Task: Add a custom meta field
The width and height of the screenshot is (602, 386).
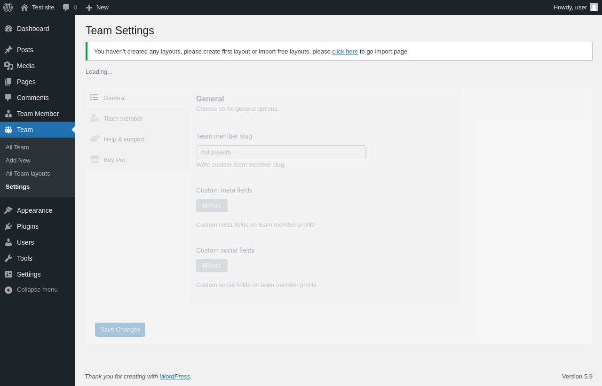Action: tap(212, 206)
